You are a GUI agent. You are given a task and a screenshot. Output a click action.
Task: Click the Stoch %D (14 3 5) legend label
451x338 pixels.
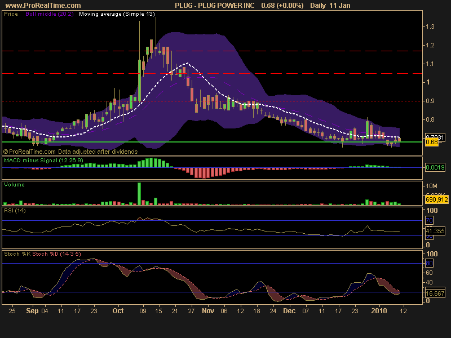click(57, 254)
